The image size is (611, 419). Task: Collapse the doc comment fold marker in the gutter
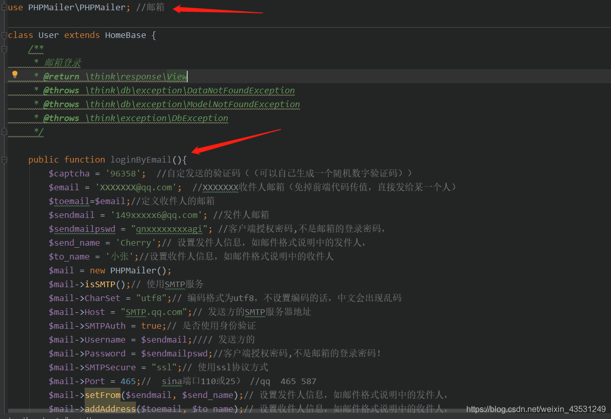tap(4, 50)
